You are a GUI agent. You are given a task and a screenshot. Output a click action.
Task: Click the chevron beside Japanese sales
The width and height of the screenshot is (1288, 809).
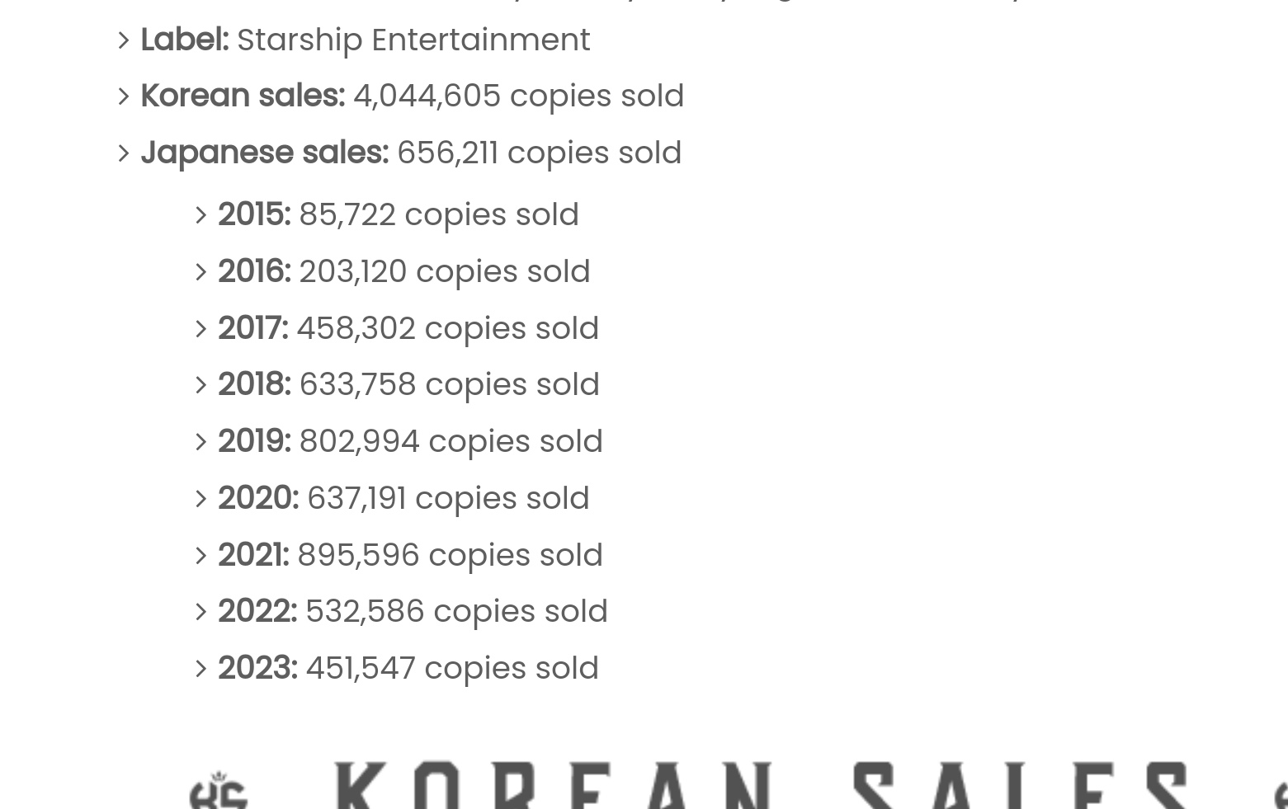coord(124,153)
